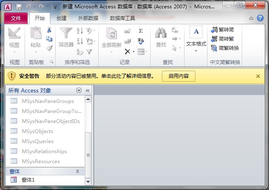Open the 剪贴板 dialog launcher
This screenshot has height=190, width=269.
click(x=51, y=62)
